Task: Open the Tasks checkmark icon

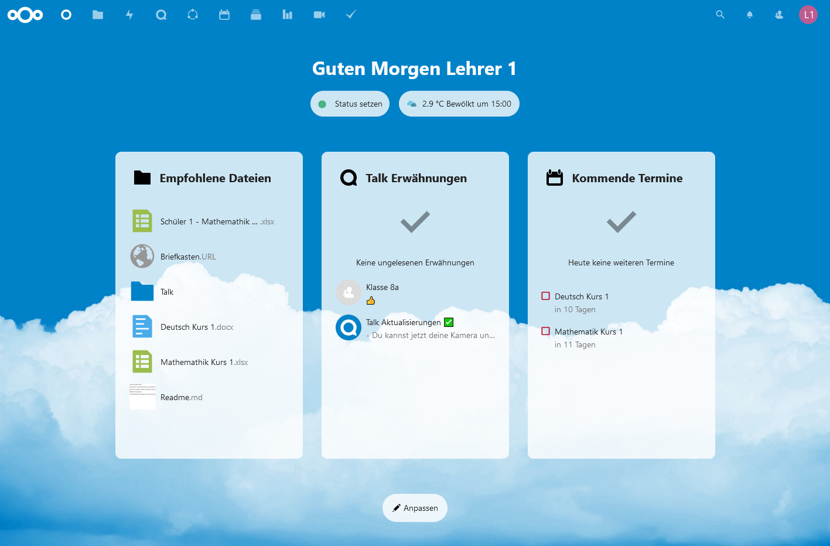Action: click(351, 15)
